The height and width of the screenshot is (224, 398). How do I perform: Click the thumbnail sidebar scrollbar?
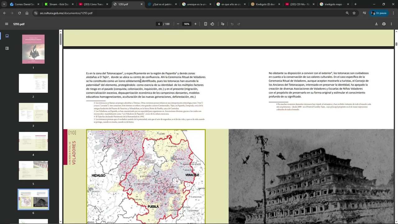pyautogui.click(x=61, y=39)
